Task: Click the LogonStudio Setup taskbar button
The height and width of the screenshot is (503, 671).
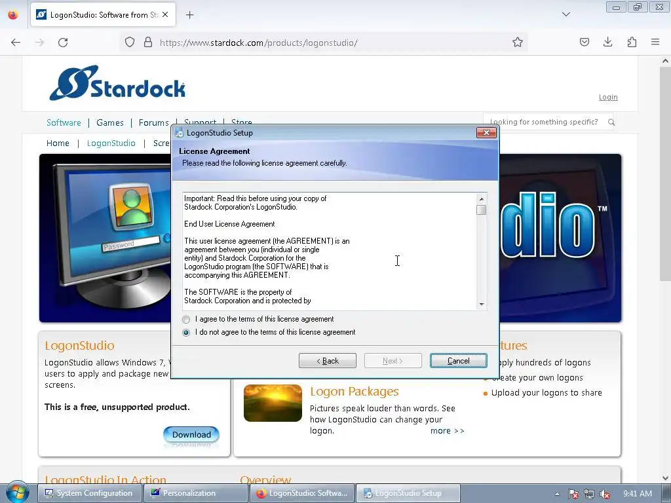Action: coord(408,493)
